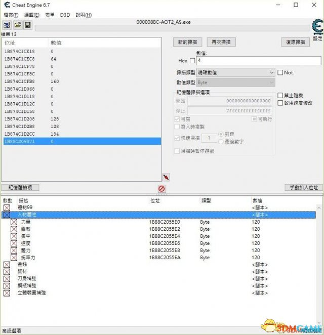Viewport: 324px width, 335px height.
Task: Select result address 1B874C1CE18
Action: [x=19, y=52]
